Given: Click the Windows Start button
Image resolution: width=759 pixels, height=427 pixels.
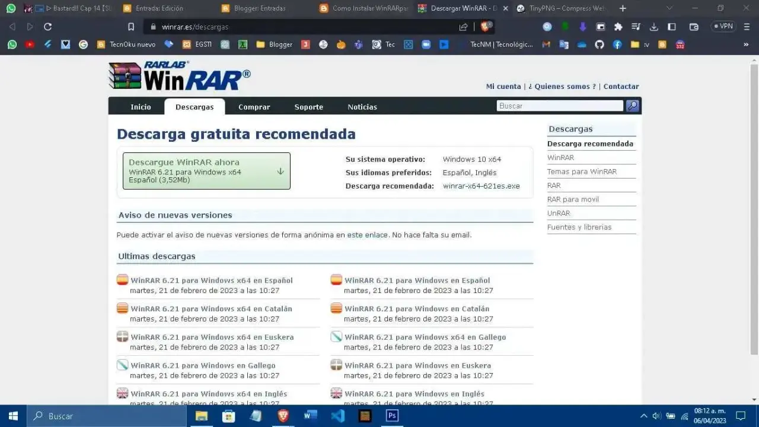Looking at the screenshot, I should (x=13, y=416).
